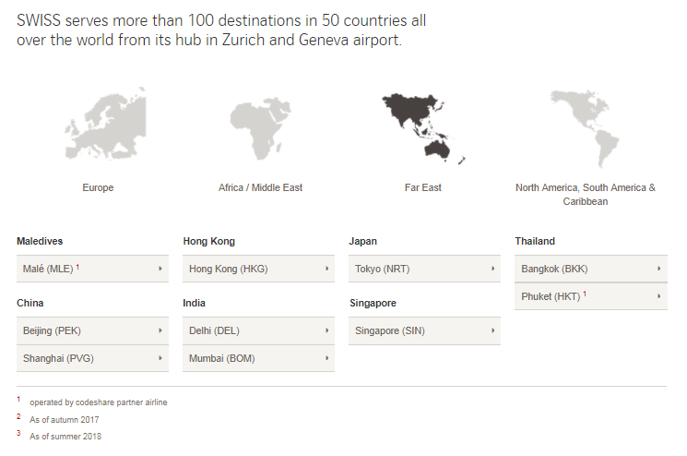Open the Delhi (DEL) destination
The width and height of the screenshot is (687, 456).
258,330
